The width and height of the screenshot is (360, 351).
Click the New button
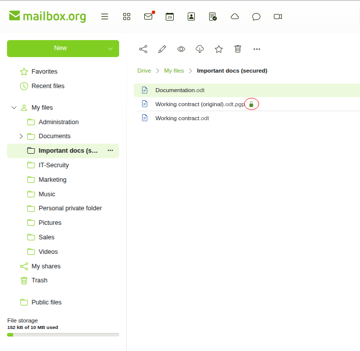[x=61, y=48]
